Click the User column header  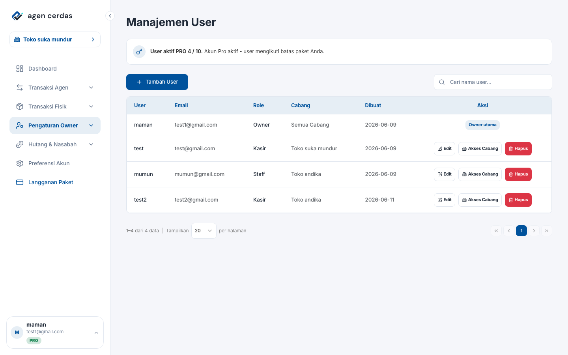click(140, 105)
